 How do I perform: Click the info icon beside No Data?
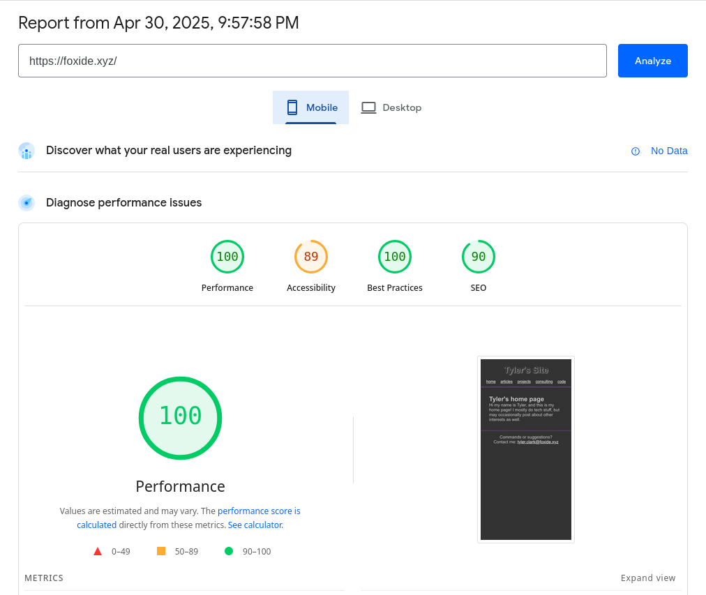(x=636, y=151)
